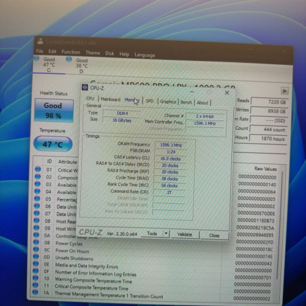This screenshot has width=306, height=306.
Task: Click the next disk arrow button
Action: click(285, 91)
